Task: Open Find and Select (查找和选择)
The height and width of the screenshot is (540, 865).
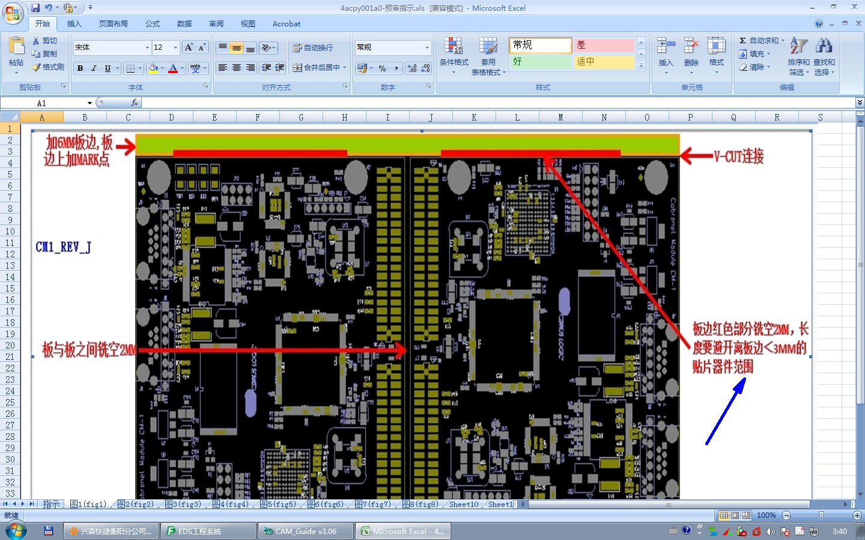Action: (x=824, y=56)
